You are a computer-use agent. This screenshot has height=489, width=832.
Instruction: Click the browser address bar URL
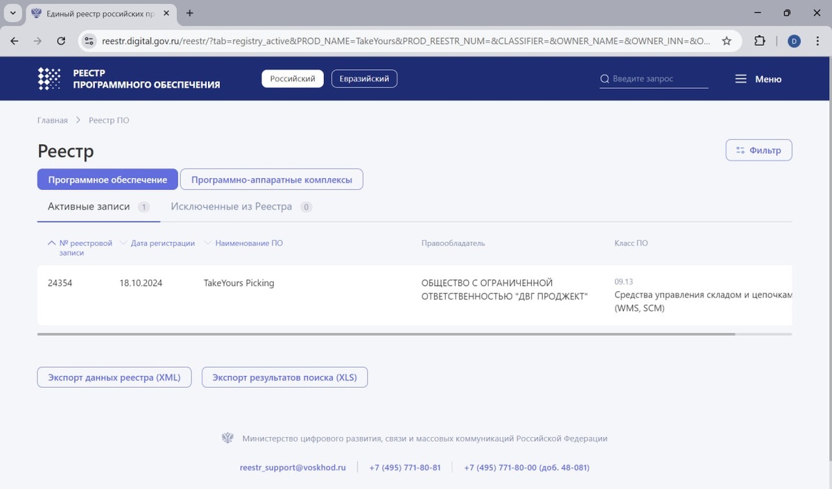click(x=406, y=41)
